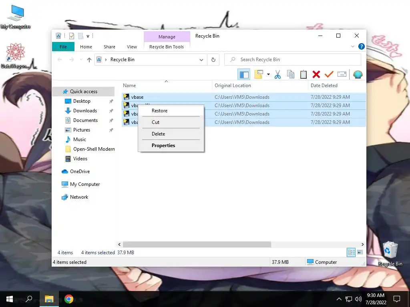This screenshot has width=410, height=307.
Task: Click the Manage contextual tab header
Action: (167, 37)
